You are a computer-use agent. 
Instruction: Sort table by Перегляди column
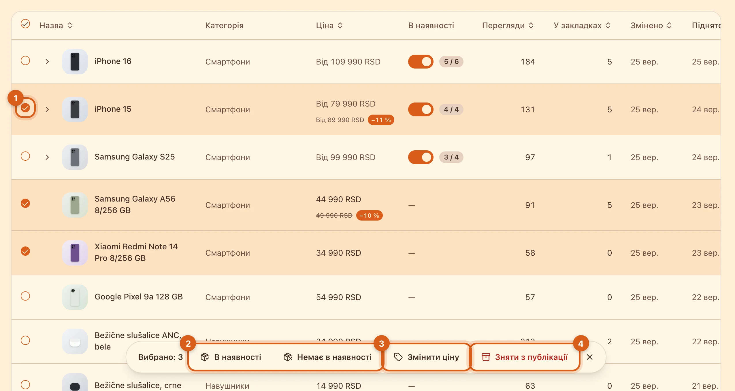tap(508, 26)
